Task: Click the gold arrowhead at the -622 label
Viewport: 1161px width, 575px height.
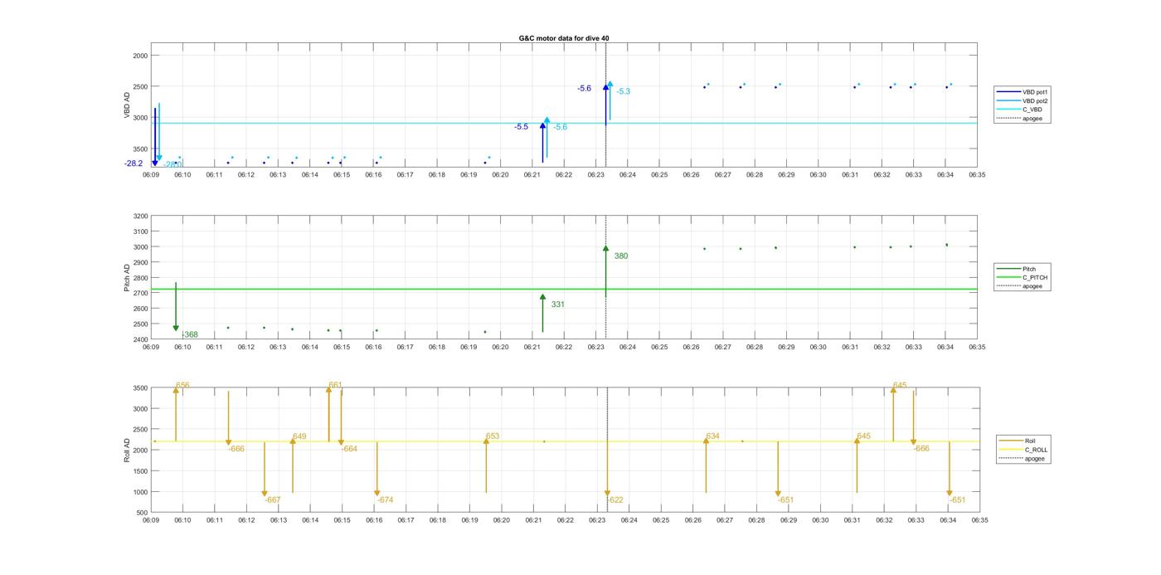Action: [607, 494]
